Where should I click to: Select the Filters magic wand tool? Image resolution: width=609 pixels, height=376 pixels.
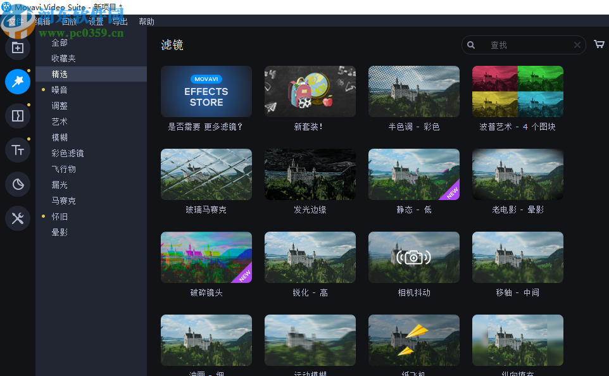pos(17,82)
